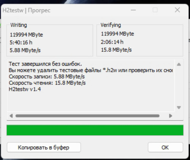This screenshot has height=160, width=190.
Task: Minimize the H2testw progress window
Action: pos(133,10)
